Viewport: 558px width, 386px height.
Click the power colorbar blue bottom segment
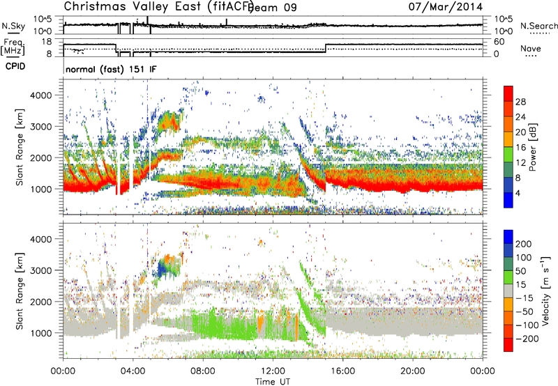click(x=508, y=200)
